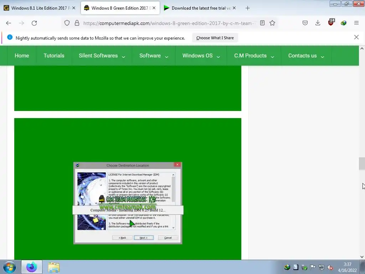Show site security padlock info
The width and height of the screenshot is (365, 274).
coord(77,23)
